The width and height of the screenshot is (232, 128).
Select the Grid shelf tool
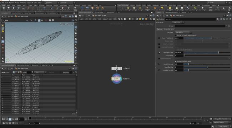pos(23,9)
